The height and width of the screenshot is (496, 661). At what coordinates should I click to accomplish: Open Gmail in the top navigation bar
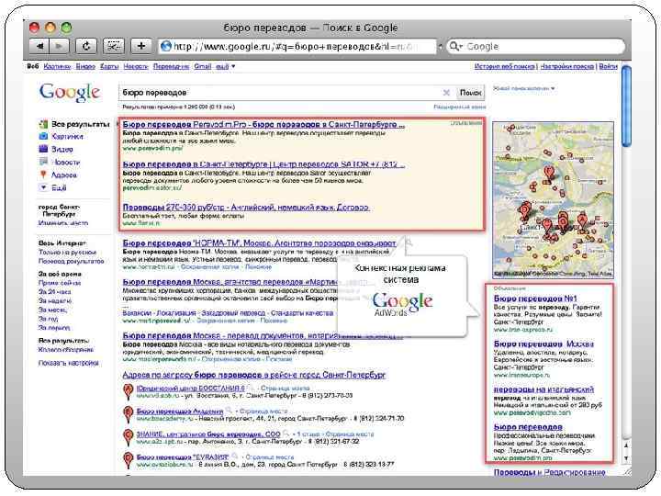202,67
